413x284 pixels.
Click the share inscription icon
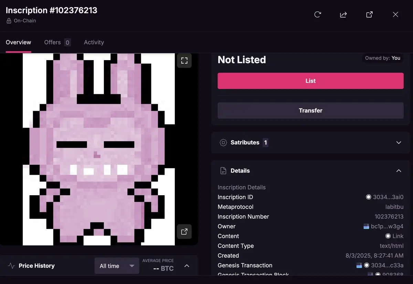point(343,14)
